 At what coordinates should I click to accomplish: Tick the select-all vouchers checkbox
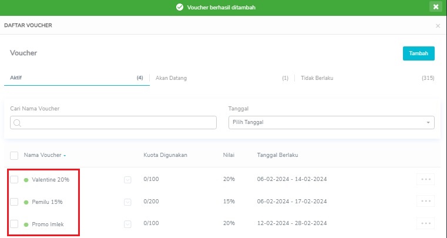[14, 156]
